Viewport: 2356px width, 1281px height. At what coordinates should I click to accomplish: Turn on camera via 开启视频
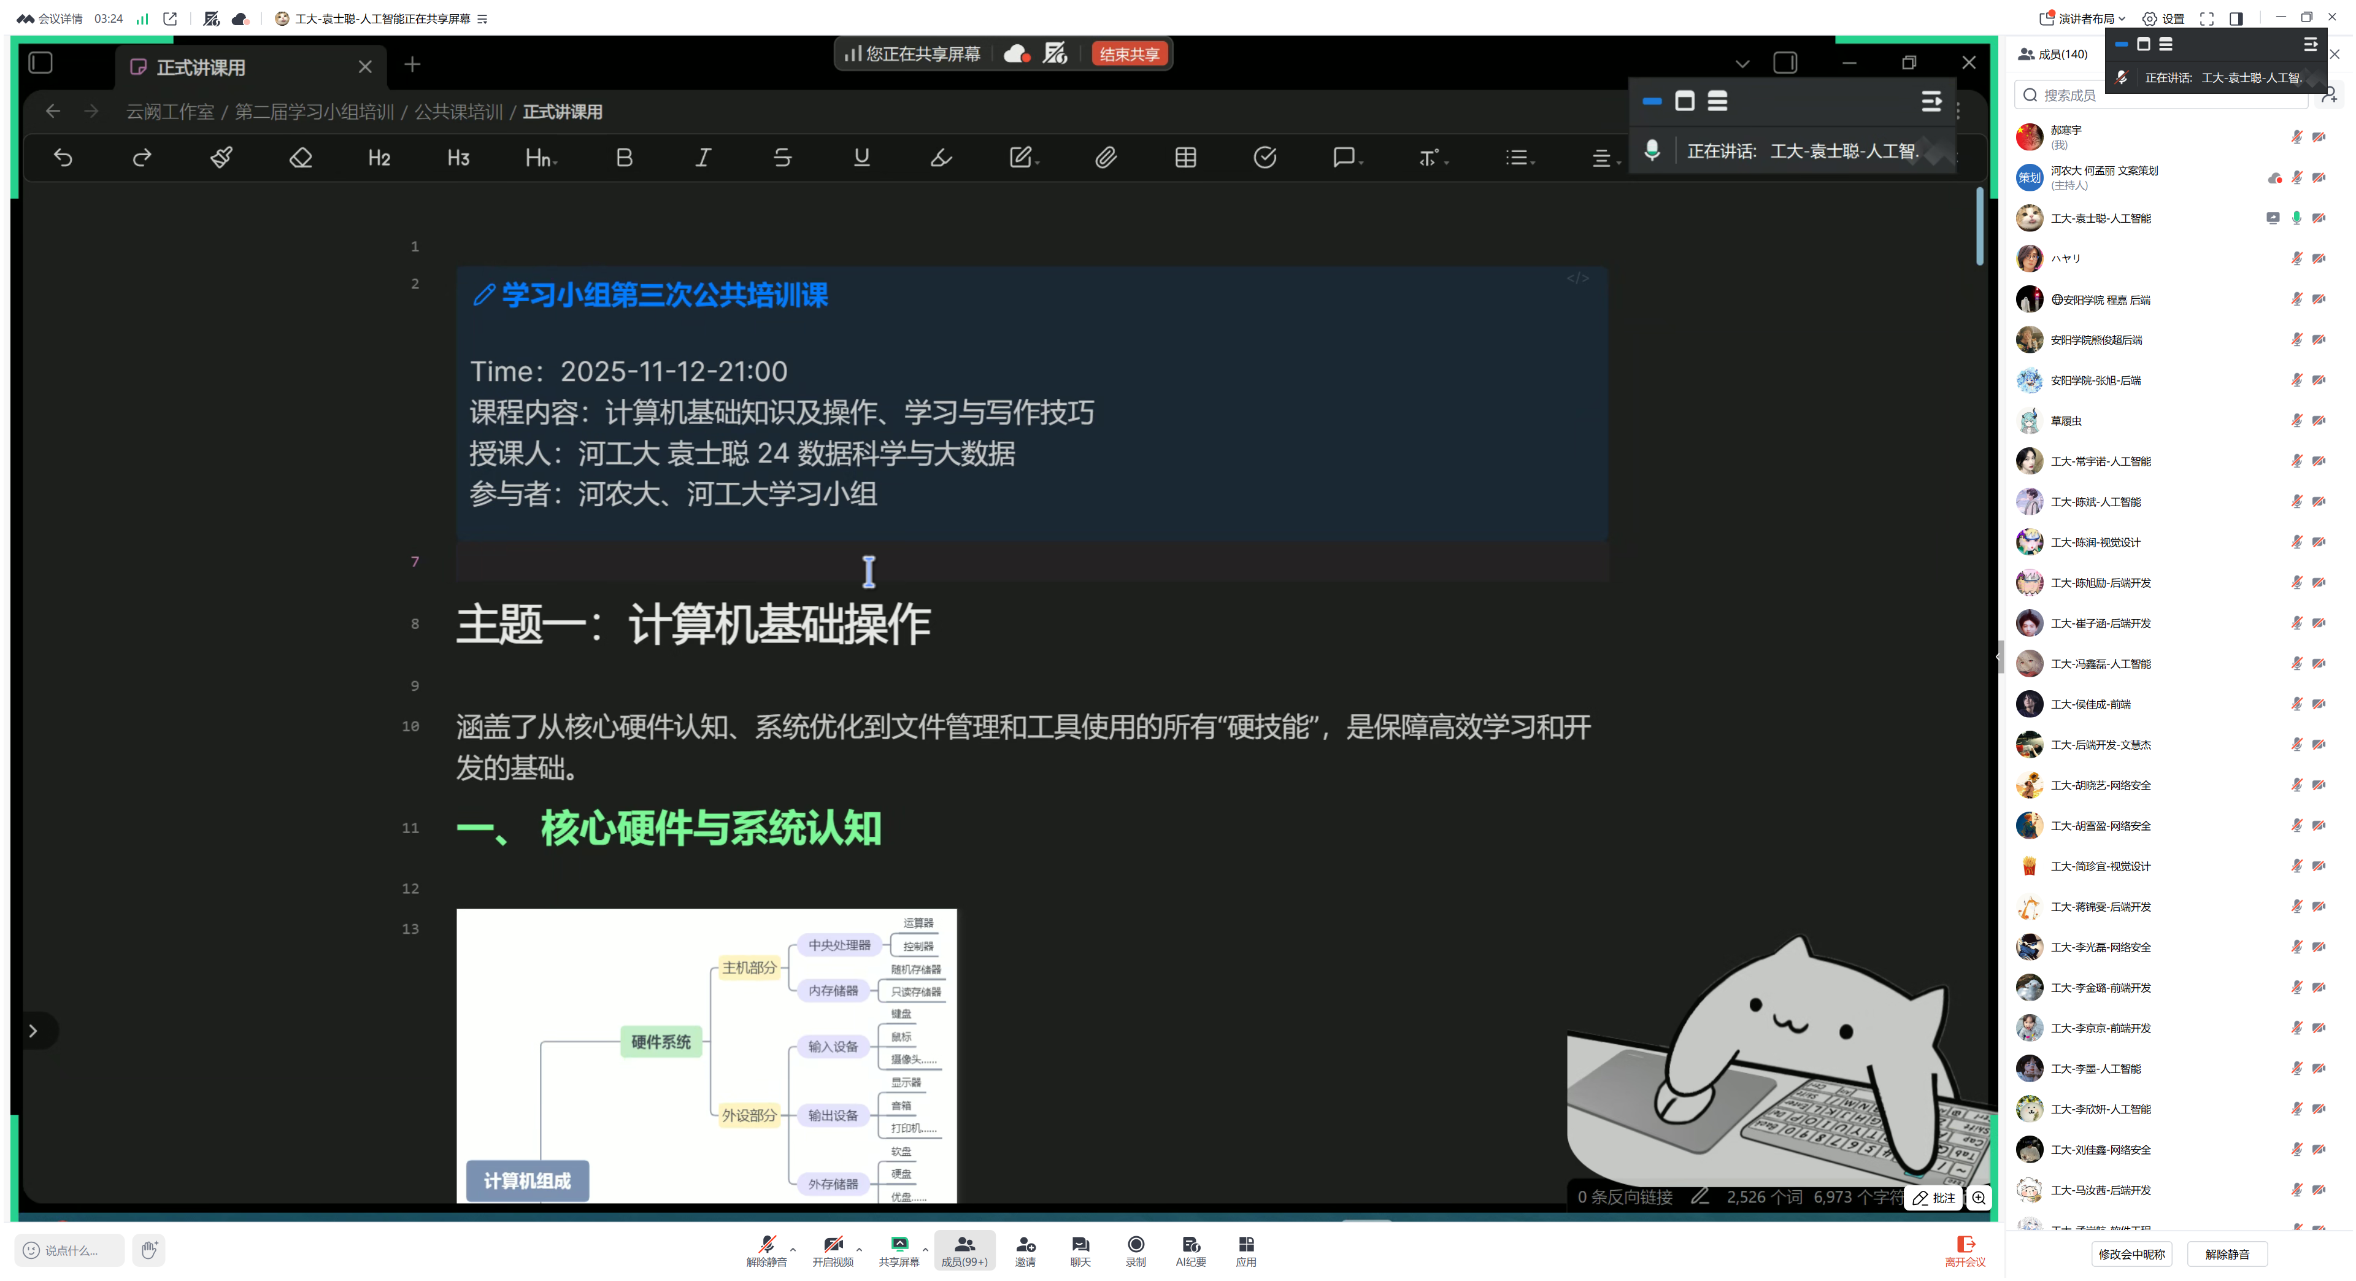coord(833,1249)
